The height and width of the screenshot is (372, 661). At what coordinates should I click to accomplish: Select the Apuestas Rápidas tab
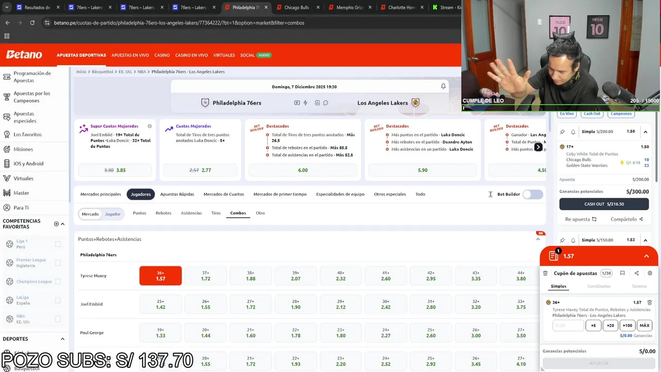[x=177, y=194]
